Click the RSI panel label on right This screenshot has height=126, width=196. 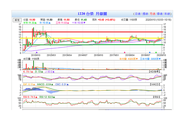point(156,97)
